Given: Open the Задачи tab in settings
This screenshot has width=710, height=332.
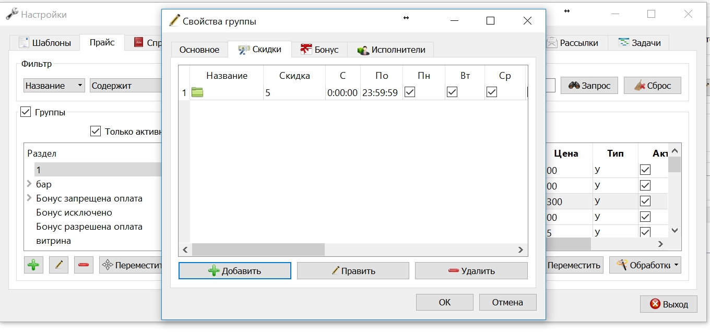Looking at the screenshot, I should (x=639, y=43).
